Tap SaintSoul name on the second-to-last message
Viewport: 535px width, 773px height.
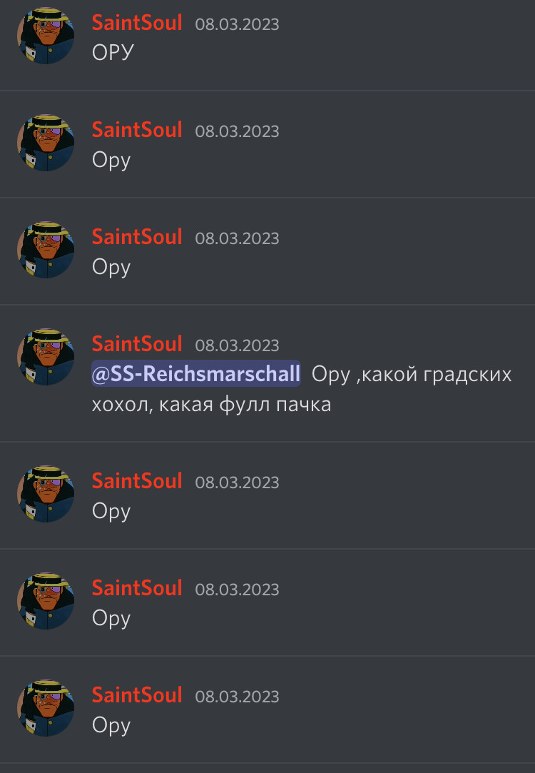click(x=137, y=588)
